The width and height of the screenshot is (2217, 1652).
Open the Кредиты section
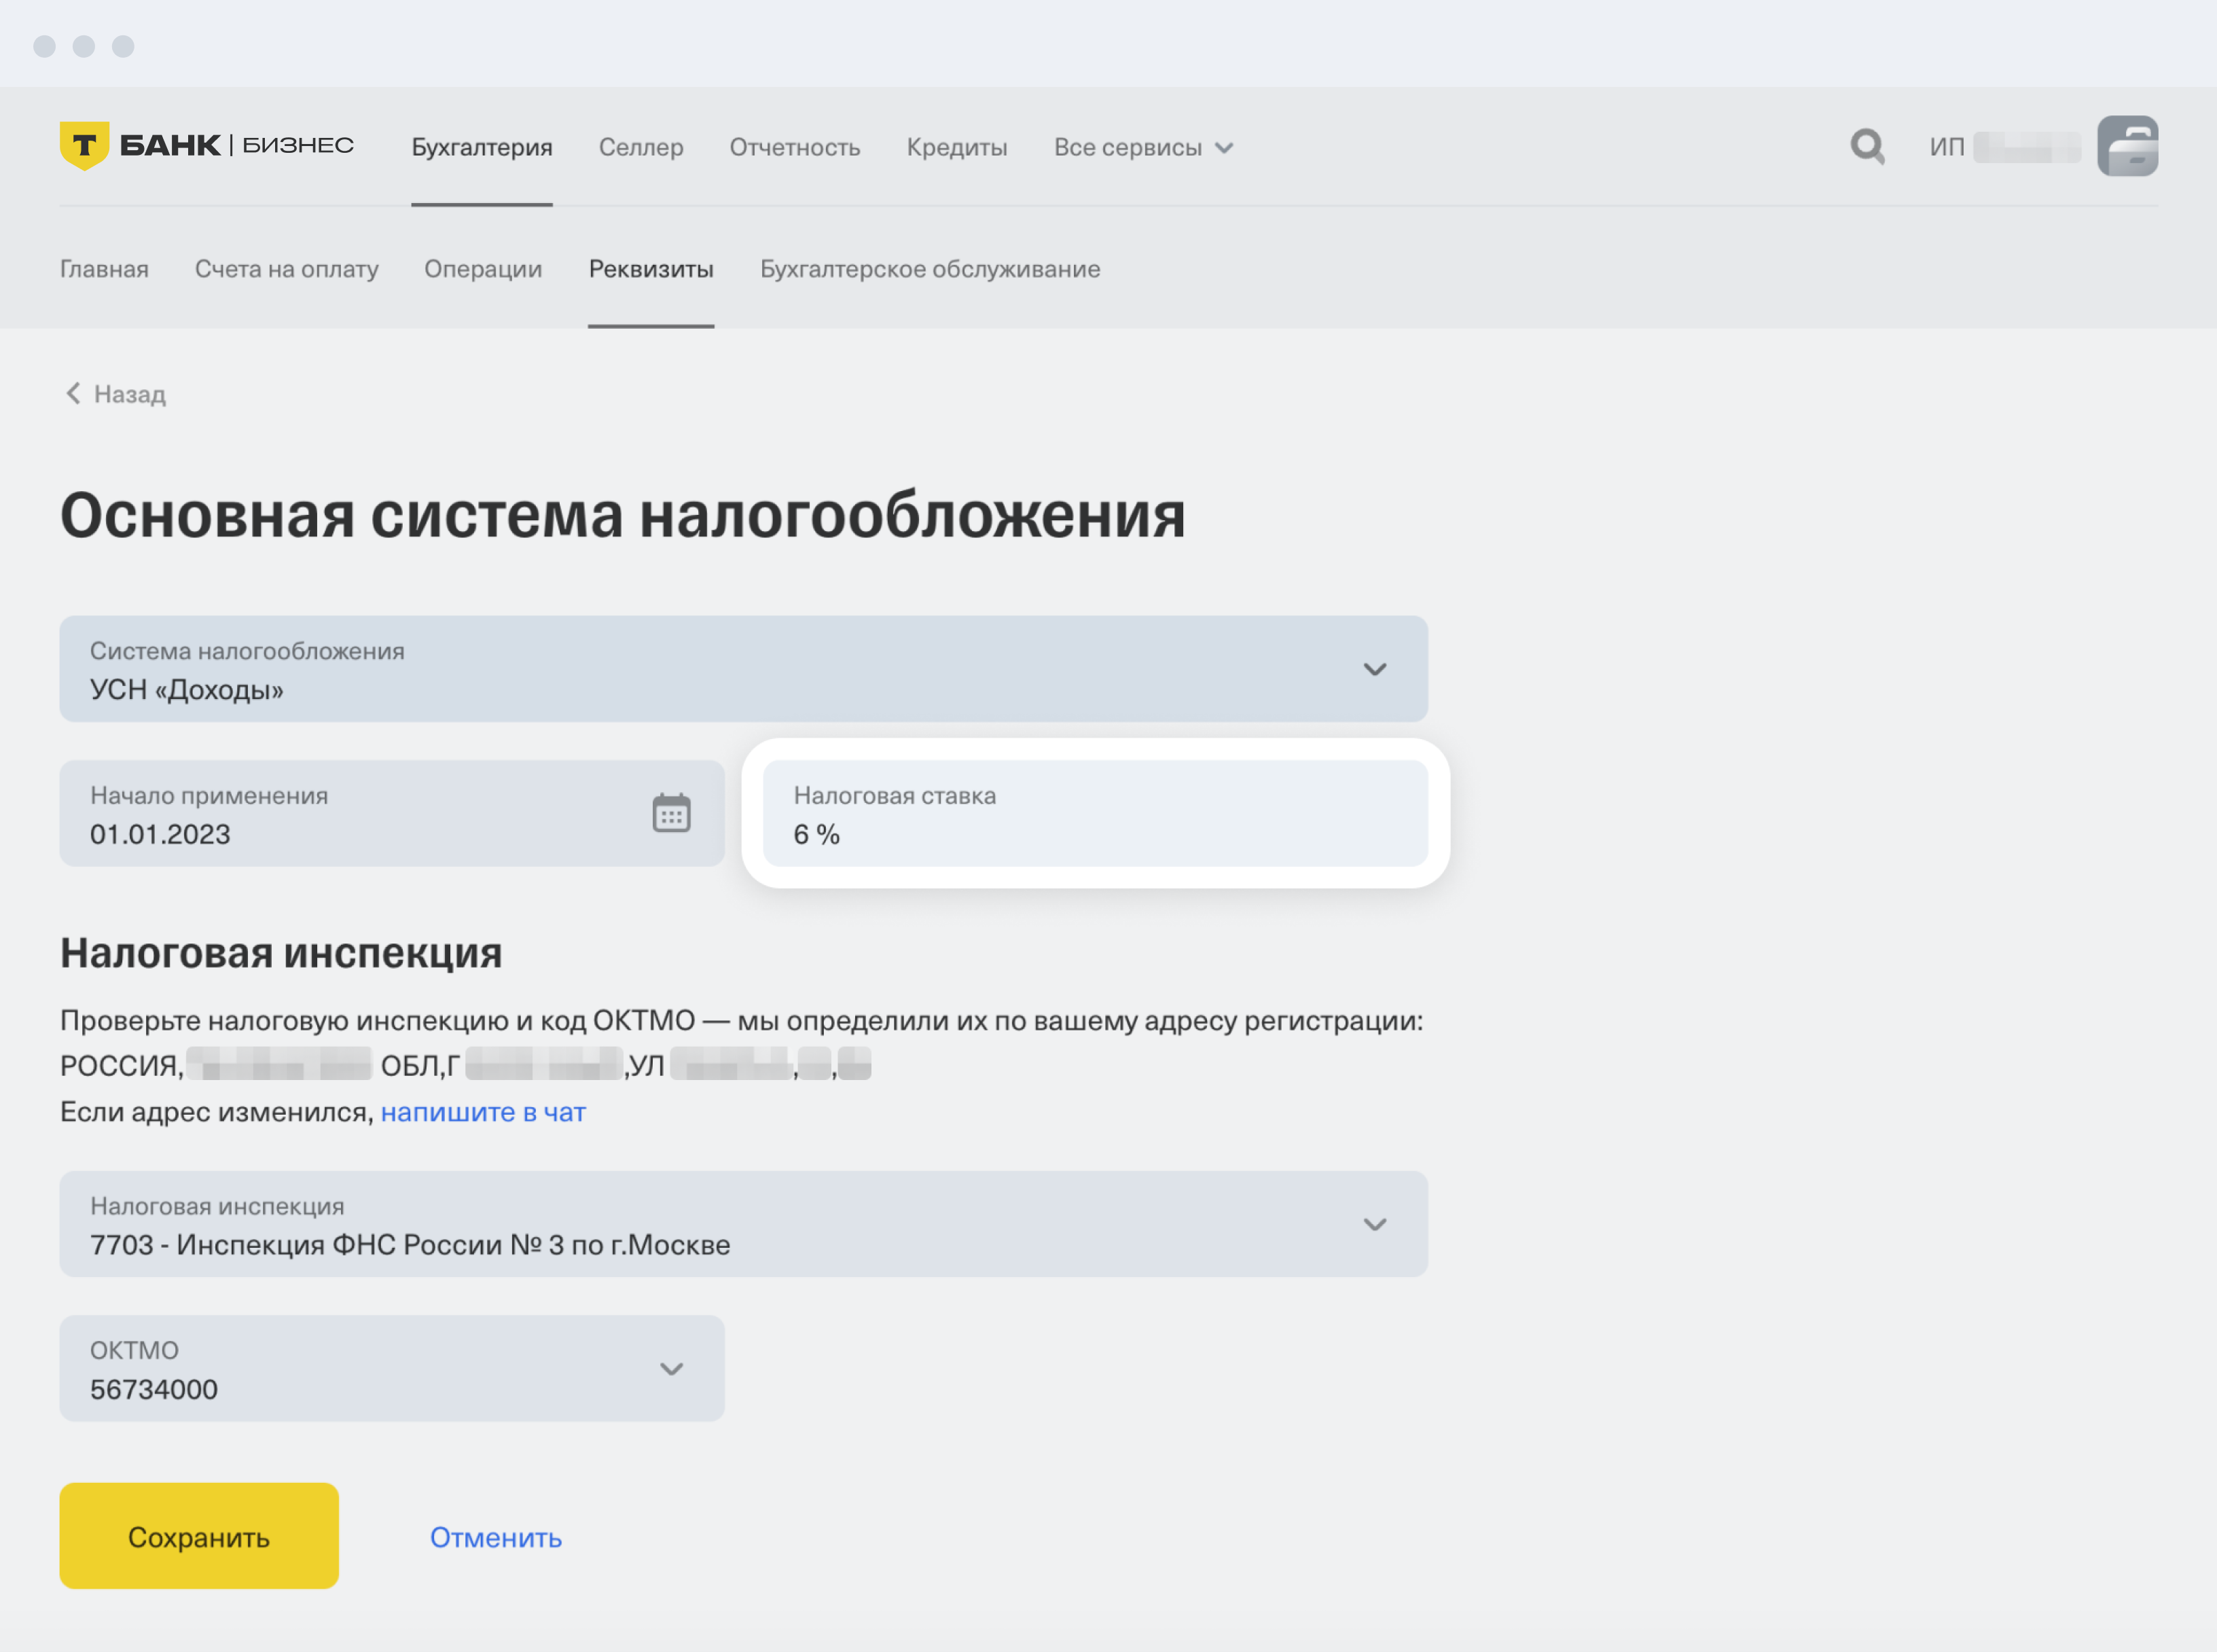point(957,147)
